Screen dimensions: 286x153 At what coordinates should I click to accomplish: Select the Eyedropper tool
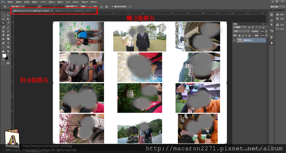click(8, 23)
